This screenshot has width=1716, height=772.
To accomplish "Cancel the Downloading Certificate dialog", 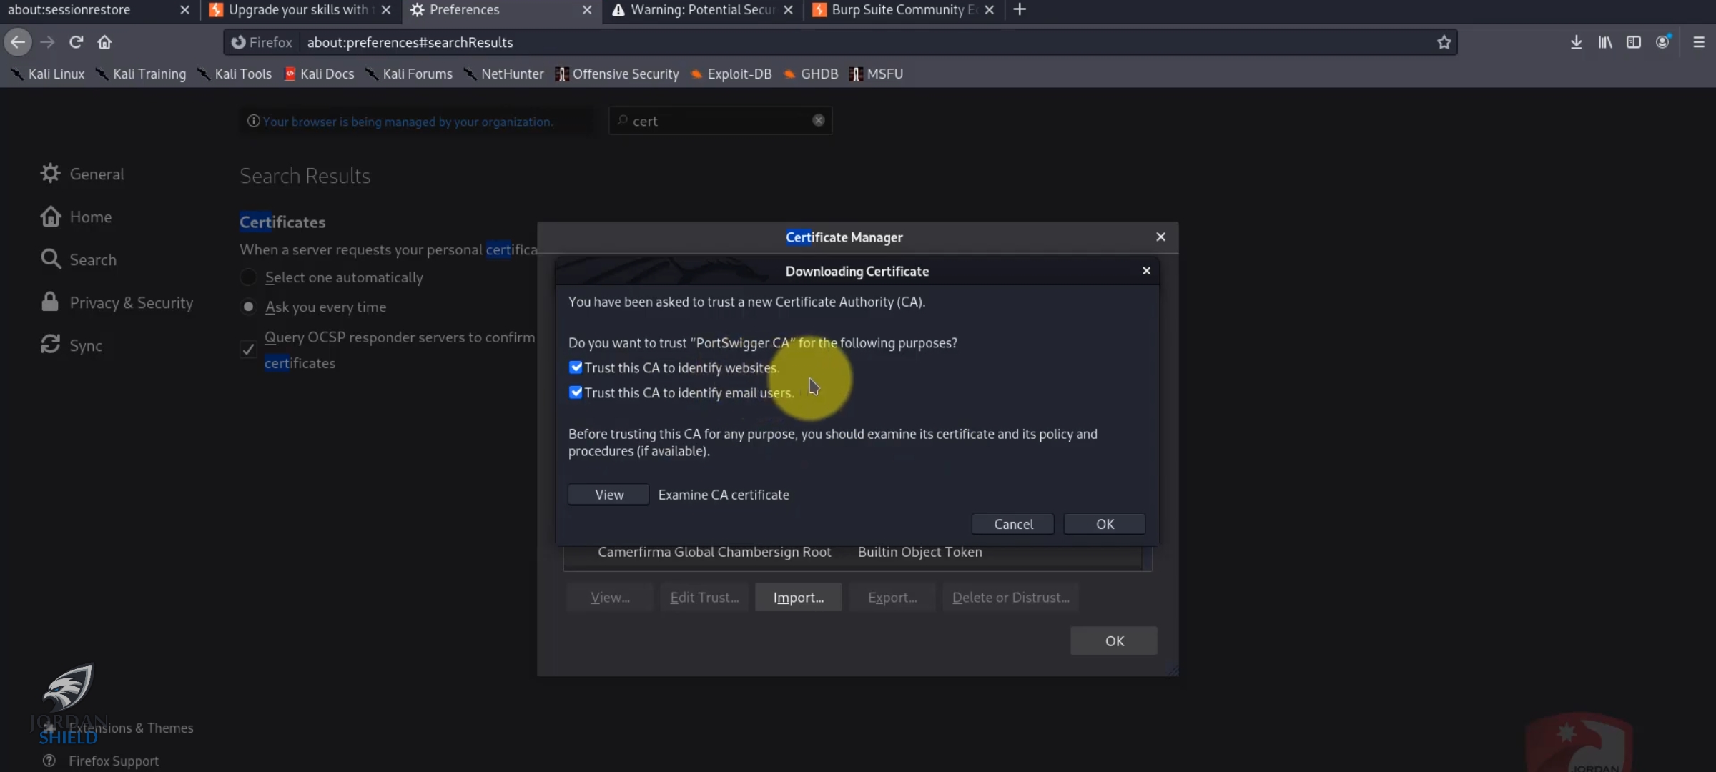I will tap(1013, 524).
